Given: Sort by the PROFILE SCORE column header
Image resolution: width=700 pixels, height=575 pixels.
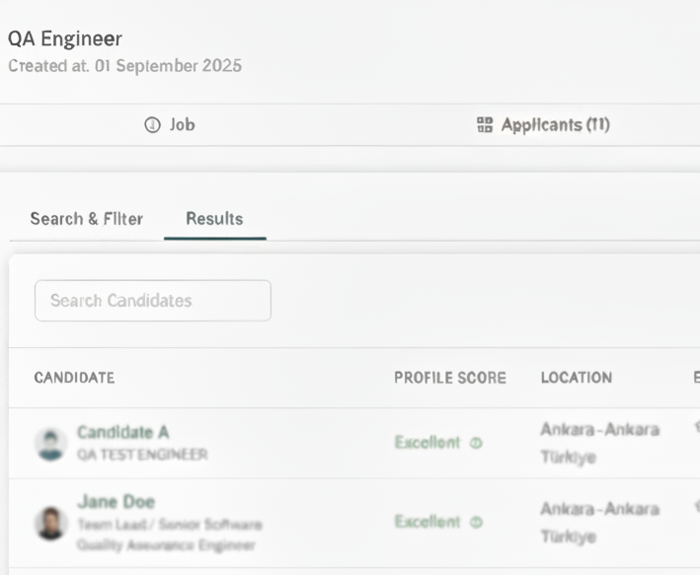Looking at the screenshot, I should coord(449,378).
